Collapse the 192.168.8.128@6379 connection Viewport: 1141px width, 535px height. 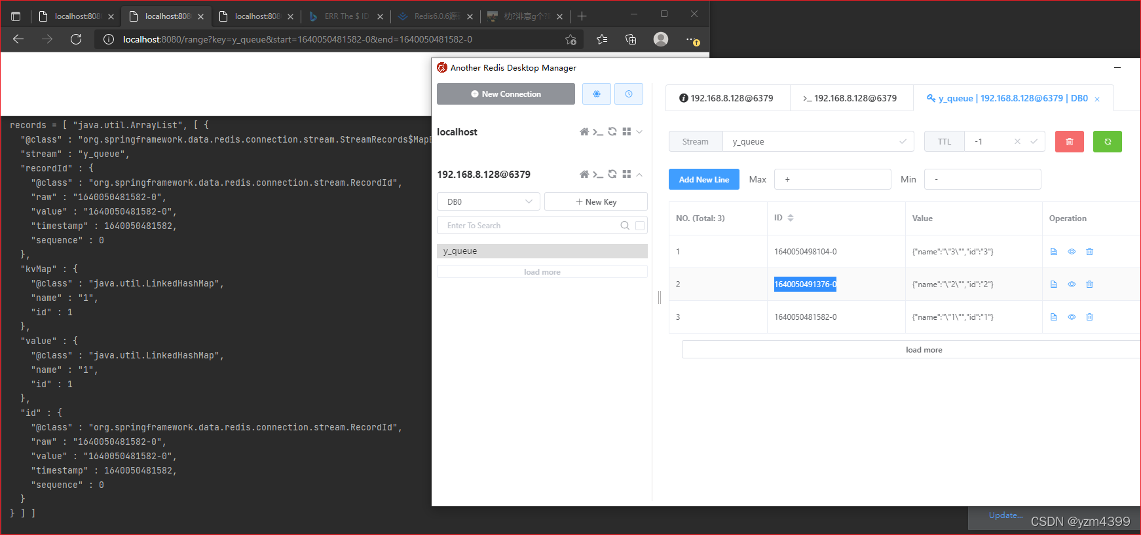click(x=639, y=175)
